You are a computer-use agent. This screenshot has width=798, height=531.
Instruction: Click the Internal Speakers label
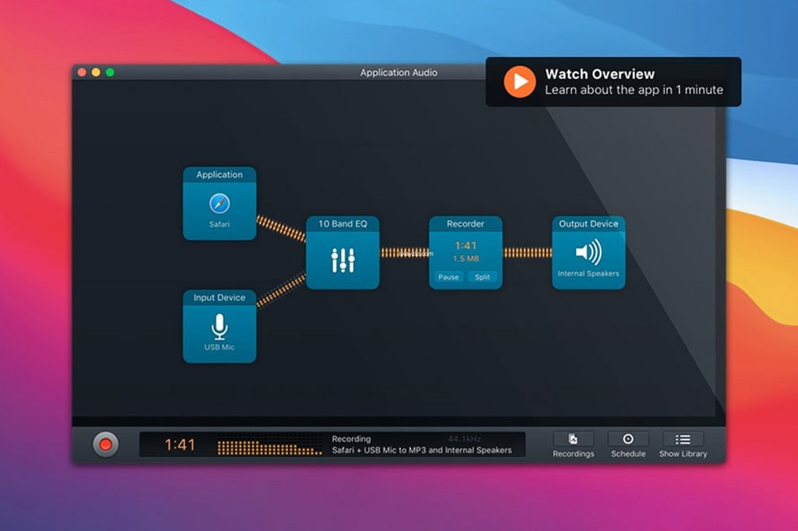(588, 273)
